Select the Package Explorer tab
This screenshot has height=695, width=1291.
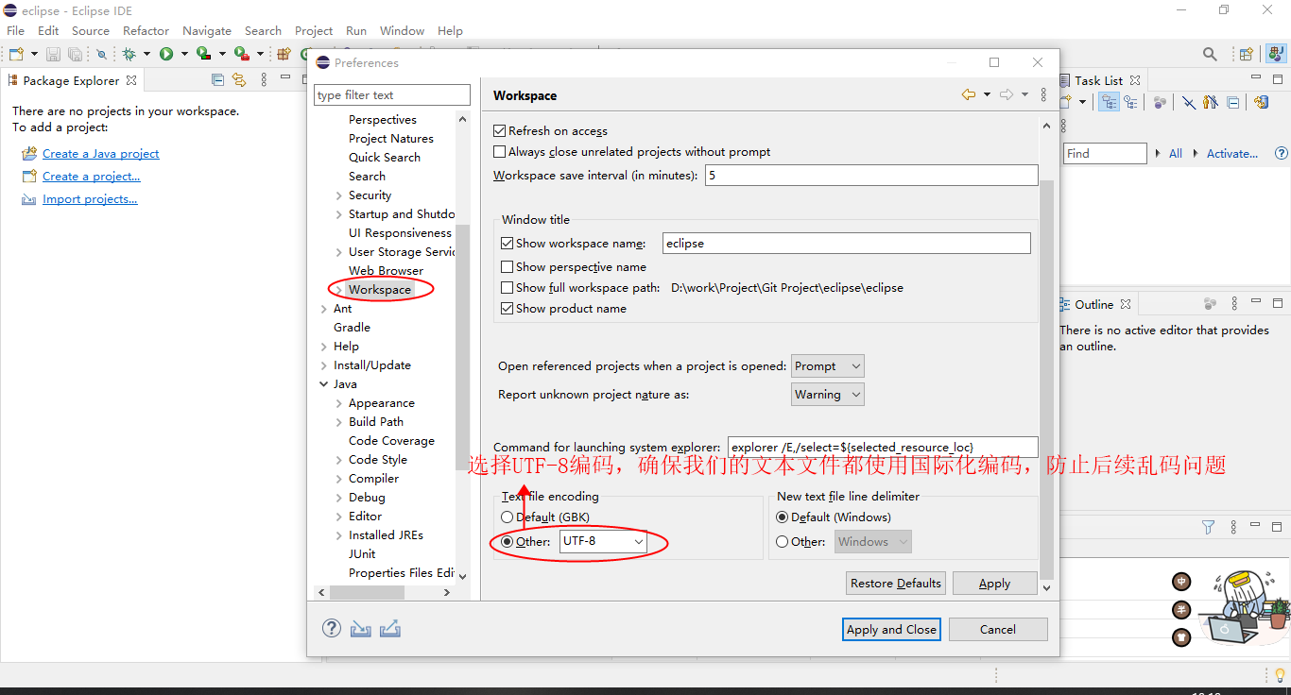(x=72, y=80)
